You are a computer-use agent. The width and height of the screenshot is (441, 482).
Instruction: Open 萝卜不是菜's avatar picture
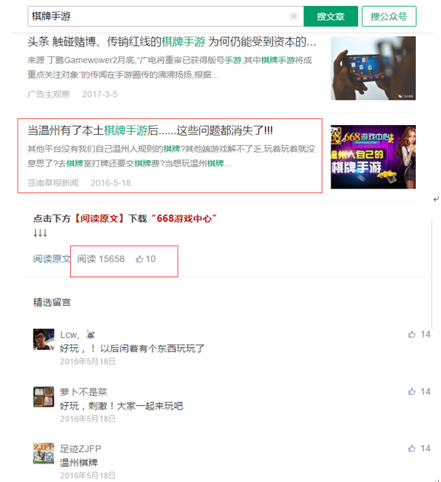(x=43, y=397)
